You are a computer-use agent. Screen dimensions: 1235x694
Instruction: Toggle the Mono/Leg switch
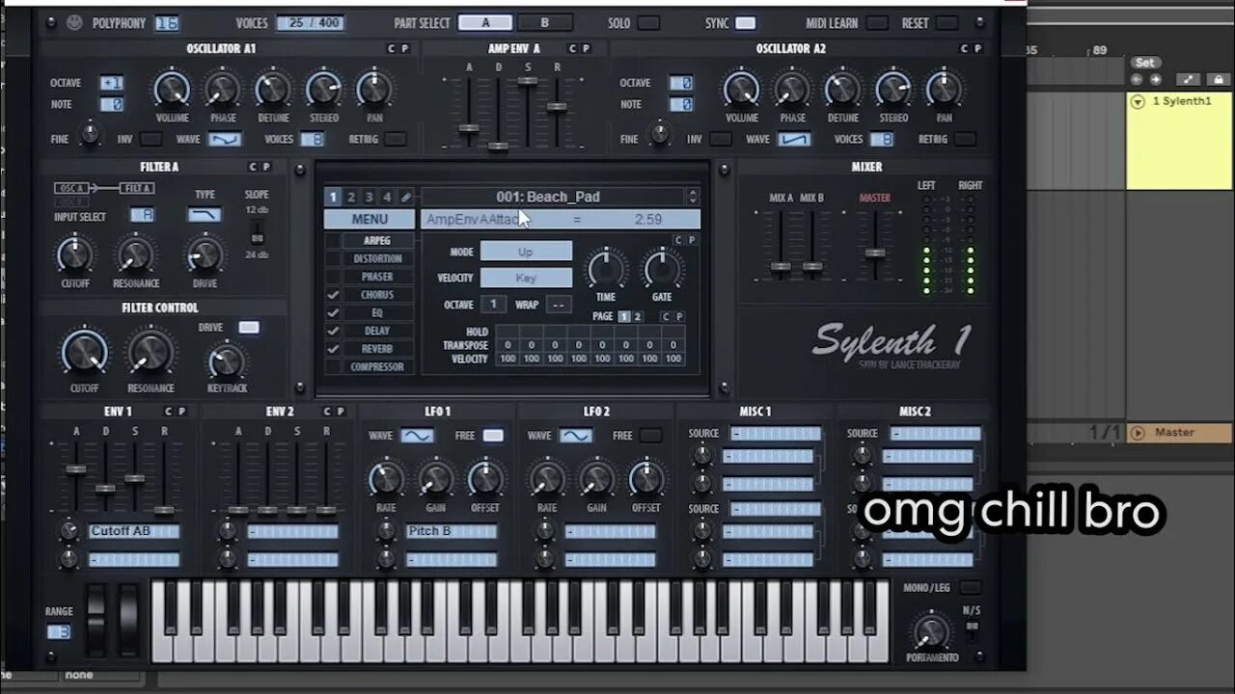(x=970, y=587)
